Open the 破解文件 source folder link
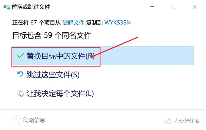The height and width of the screenshot is (130, 206). click(x=73, y=23)
